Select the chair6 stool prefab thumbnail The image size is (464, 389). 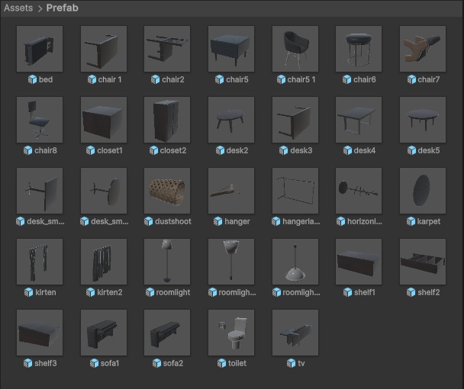pos(359,49)
